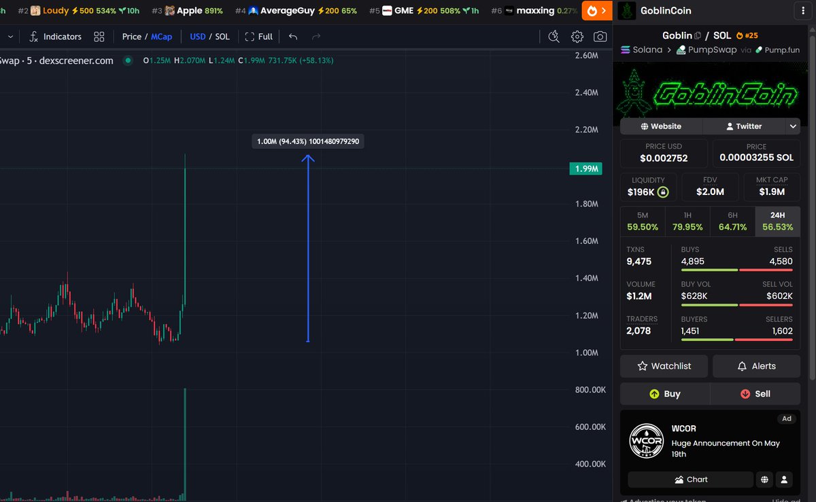Select the 1H timeframe tab
Screen dimensions: 816x502
click(687, 221)
